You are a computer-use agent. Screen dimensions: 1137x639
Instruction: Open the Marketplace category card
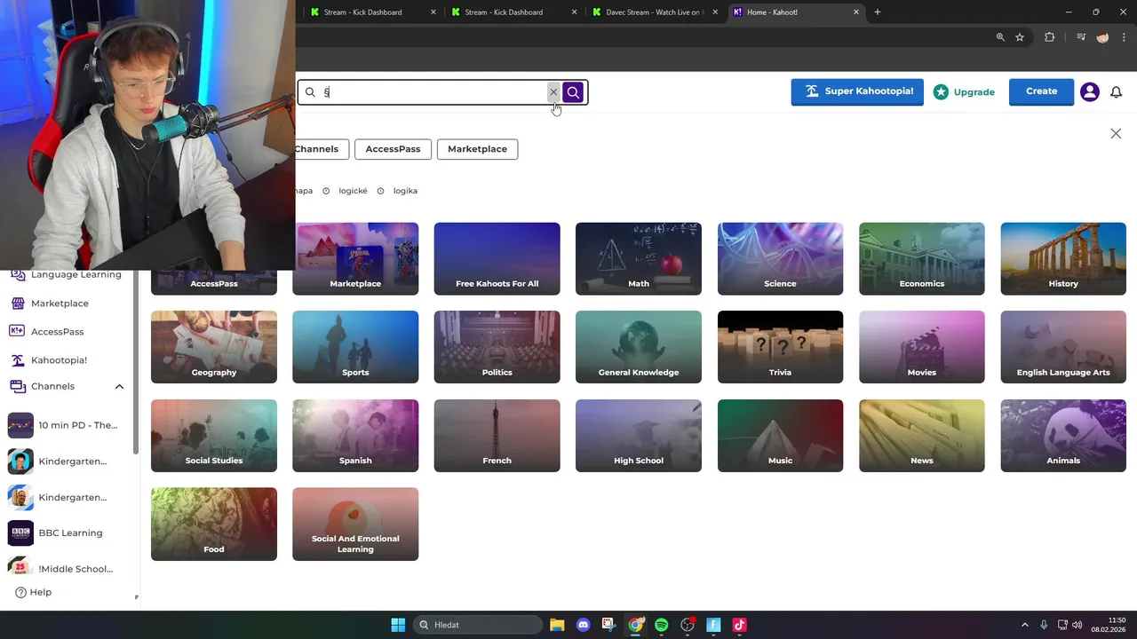(355, 258)
